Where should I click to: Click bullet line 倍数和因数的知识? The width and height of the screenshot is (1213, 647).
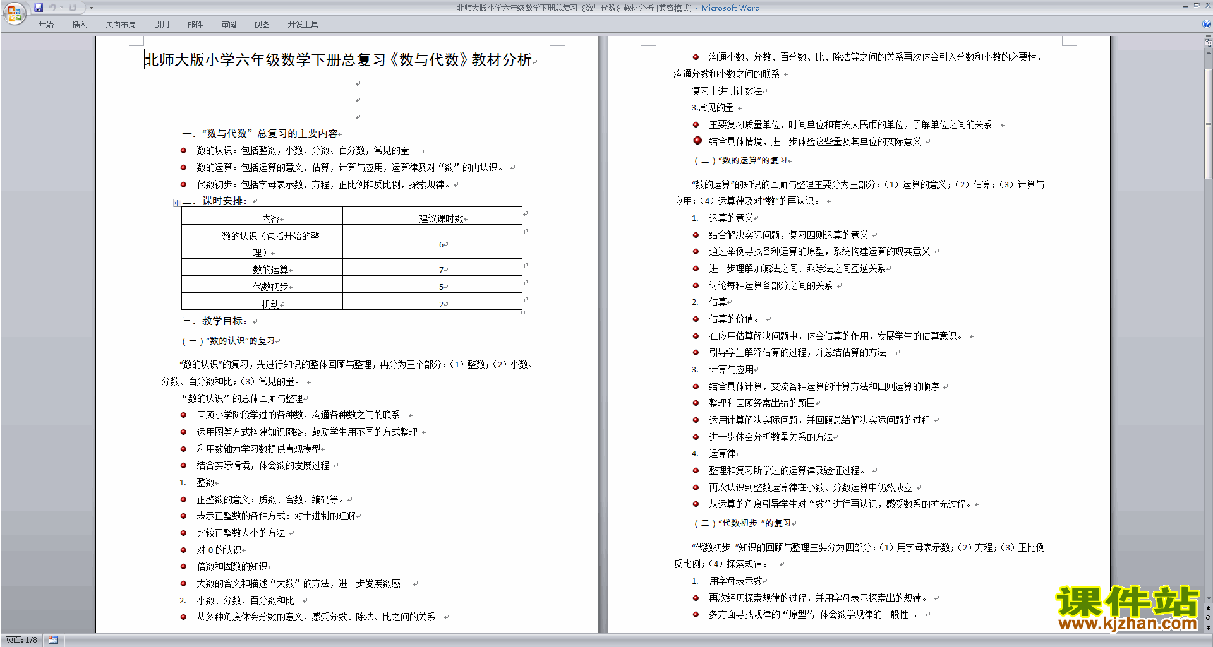pos(232,567)
